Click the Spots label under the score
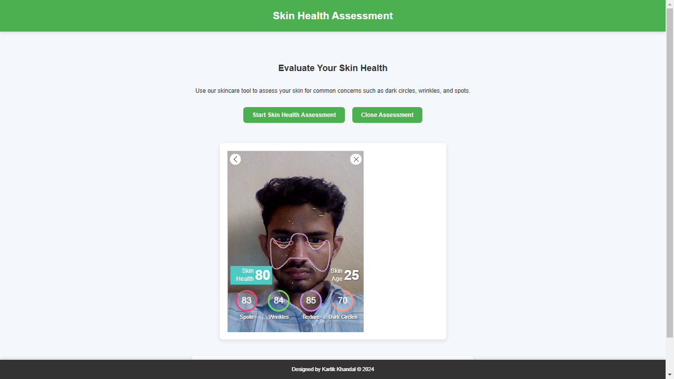The width and height of the screenshot is (674, 379). [247, 317]
